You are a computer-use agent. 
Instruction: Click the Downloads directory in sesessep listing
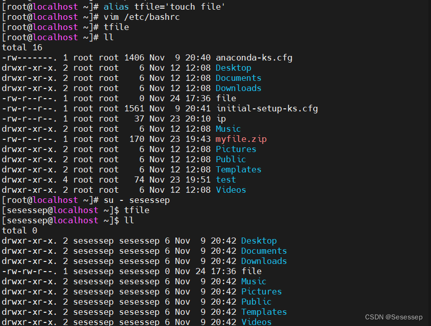pos(264,261)
